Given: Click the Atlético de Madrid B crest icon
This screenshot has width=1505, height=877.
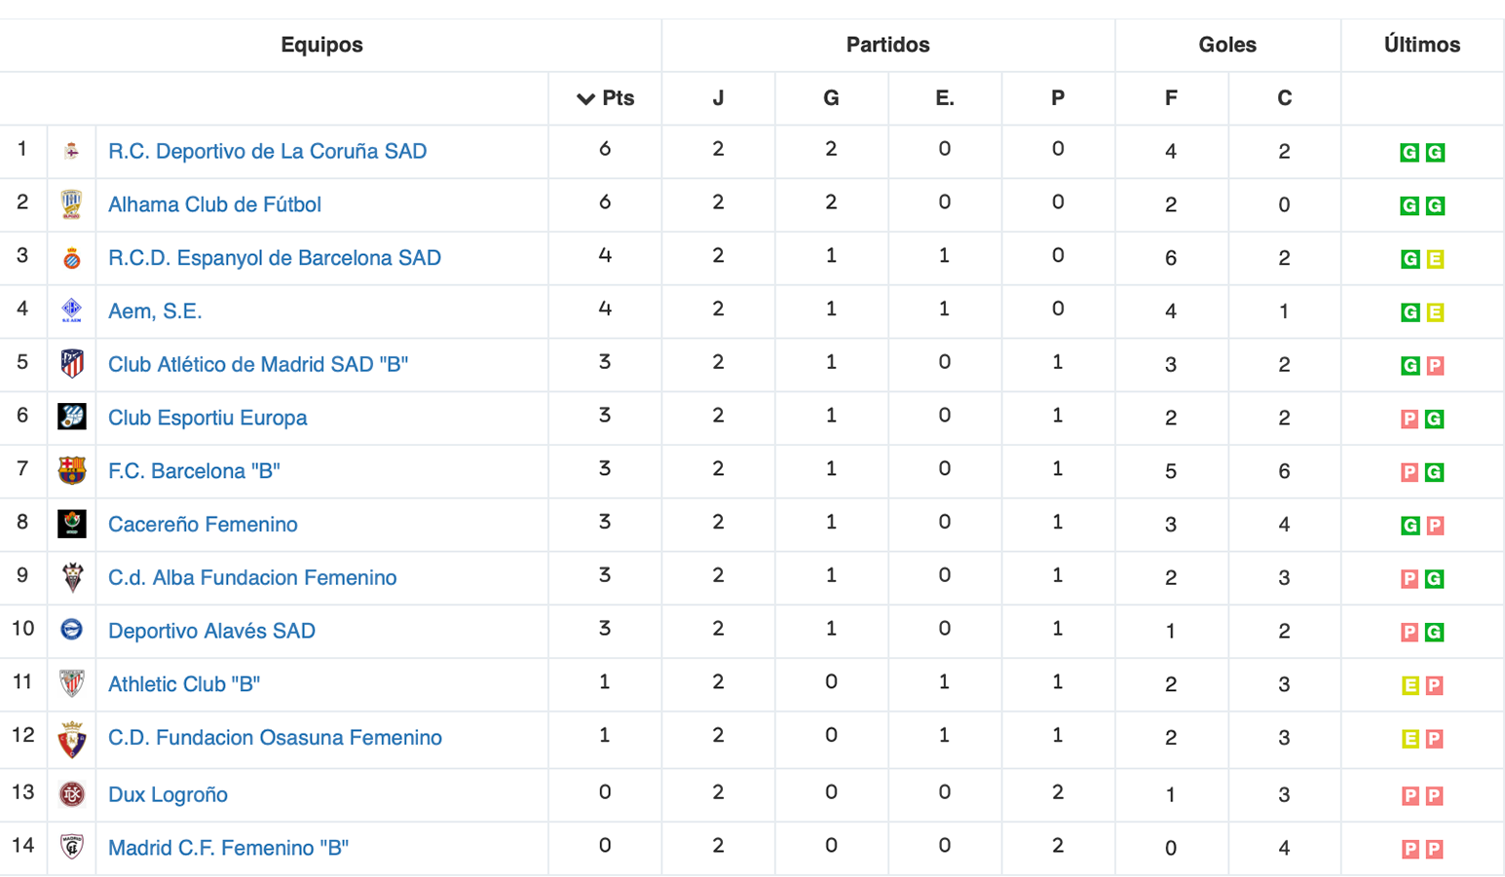Looking at the screenshot, I should coord(72,364).
